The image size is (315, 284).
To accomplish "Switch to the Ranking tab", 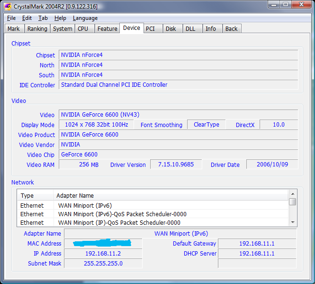I will pyautogui.click(x=37, y=29).
